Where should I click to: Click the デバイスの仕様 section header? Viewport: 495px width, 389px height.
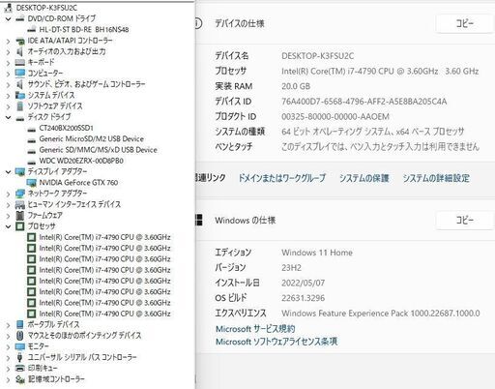[240, 23]
